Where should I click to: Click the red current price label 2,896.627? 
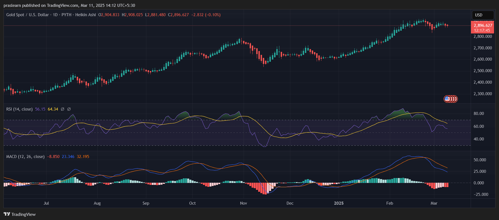(x=483, y=26)
